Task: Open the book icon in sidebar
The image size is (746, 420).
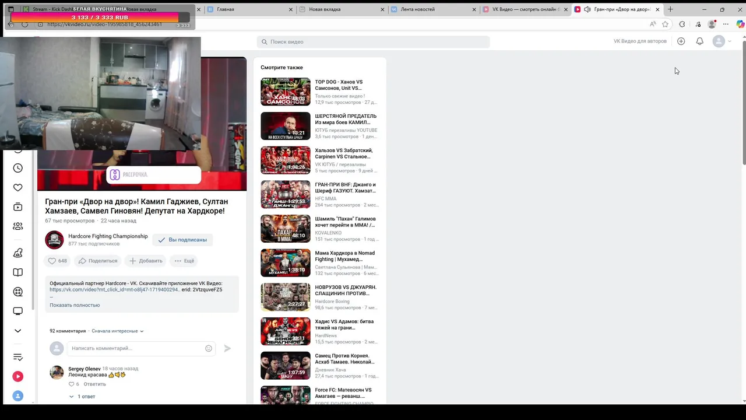Action: pos(18,272)
